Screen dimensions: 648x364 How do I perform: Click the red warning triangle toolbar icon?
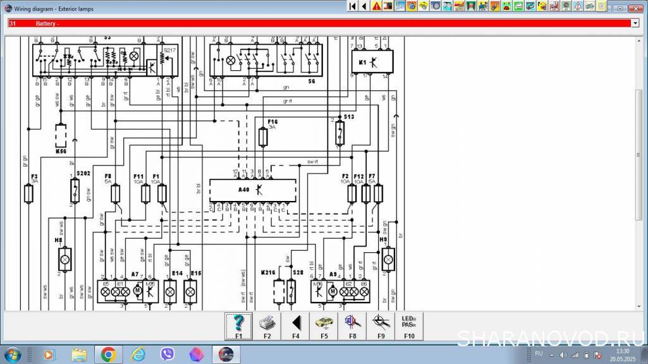(376, 6)
